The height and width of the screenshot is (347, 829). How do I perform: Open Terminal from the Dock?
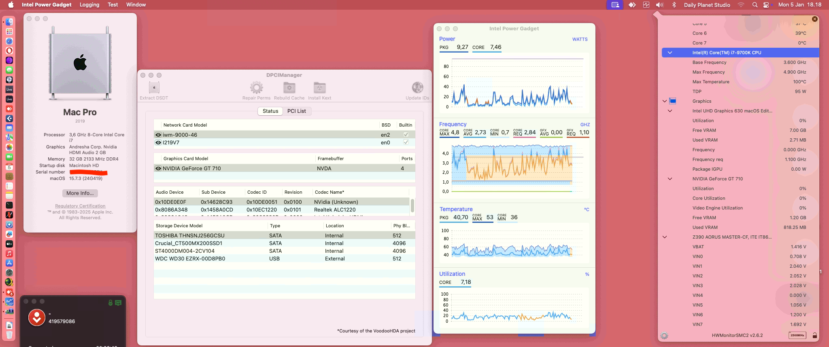pos(9,205)
